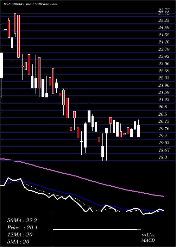Click the 19.76 price axis label
Viewport: 176px width, 247px height.
point(164,129)
